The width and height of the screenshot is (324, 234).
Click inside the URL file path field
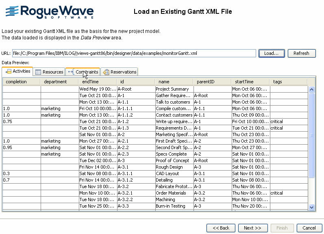click(134, 53)
